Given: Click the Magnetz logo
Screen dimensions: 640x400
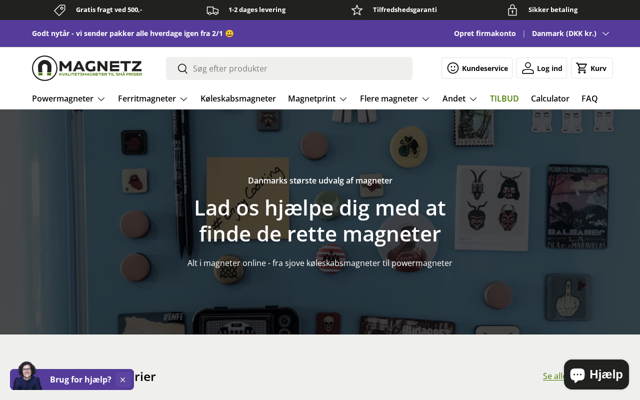Looking at the screenshot, I should point(87,68).
